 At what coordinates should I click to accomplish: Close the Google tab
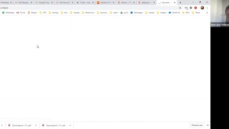(52, 3)
